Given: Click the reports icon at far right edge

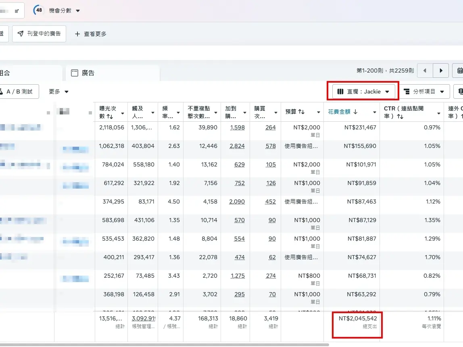Looking at the screenshot, I should tap(460, 91).
